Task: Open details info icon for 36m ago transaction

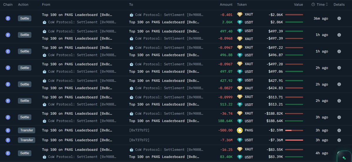Action: point(339,18)
